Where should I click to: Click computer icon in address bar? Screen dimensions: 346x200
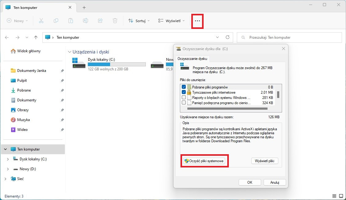click(48, 37)
